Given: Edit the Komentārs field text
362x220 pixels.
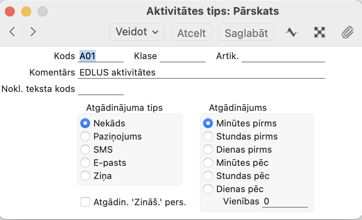Looking at the screenshot, I should click(x=201, y=73).
